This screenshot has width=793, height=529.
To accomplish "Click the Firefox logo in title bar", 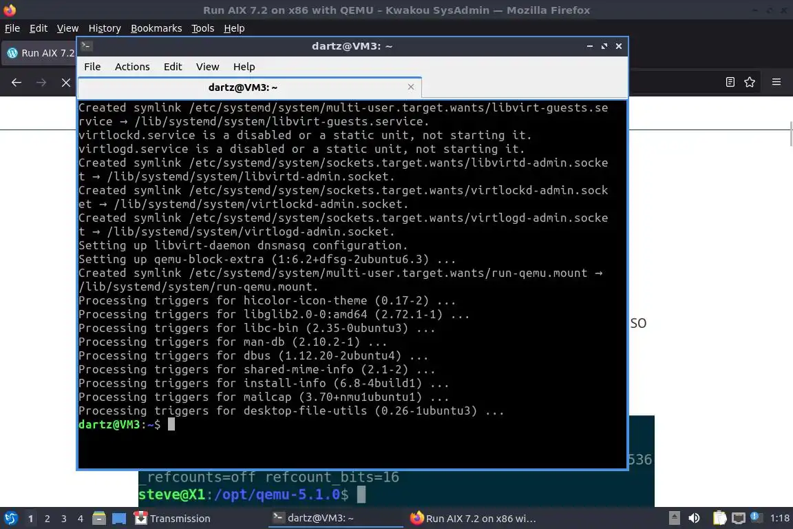I will coord(10,10).
